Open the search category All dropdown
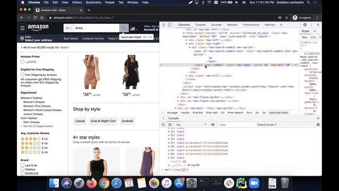The image size is (339, 191). pos(69,28)
